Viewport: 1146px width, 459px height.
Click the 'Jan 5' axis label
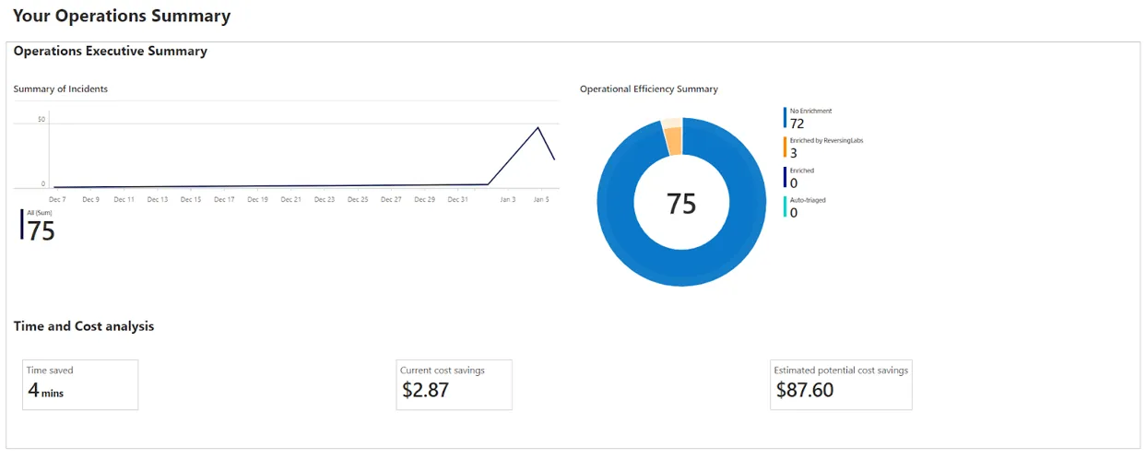(541, 199)
